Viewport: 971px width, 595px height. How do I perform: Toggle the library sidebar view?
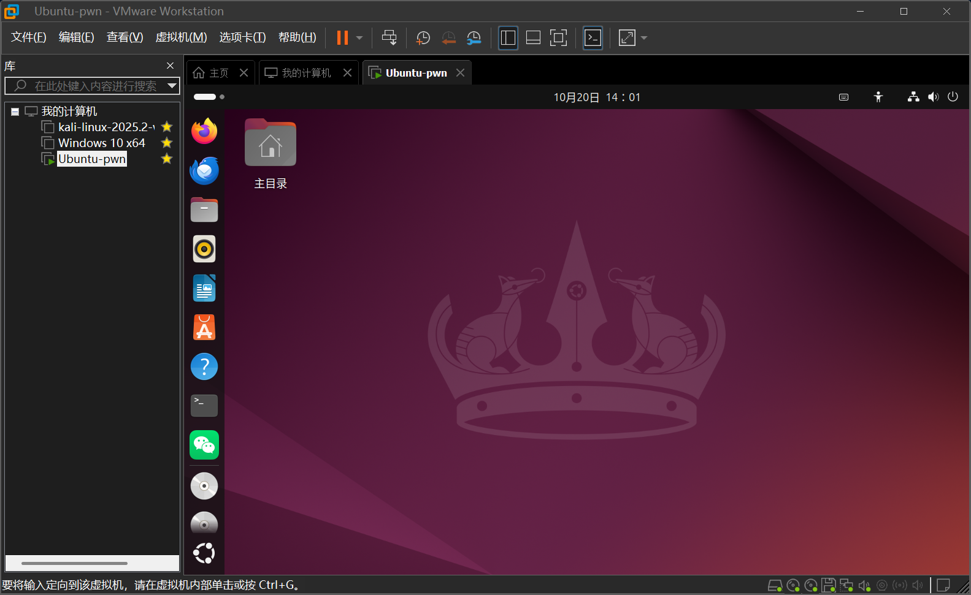point(508,38)
